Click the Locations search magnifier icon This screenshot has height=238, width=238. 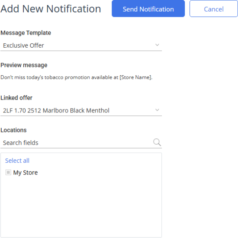[x=157, y=142]
